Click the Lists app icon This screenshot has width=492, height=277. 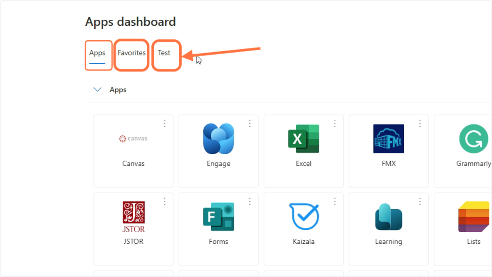click(x=474, y=217)
